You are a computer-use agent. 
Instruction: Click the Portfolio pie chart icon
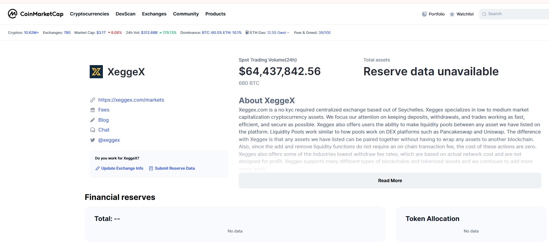(424, 14)
